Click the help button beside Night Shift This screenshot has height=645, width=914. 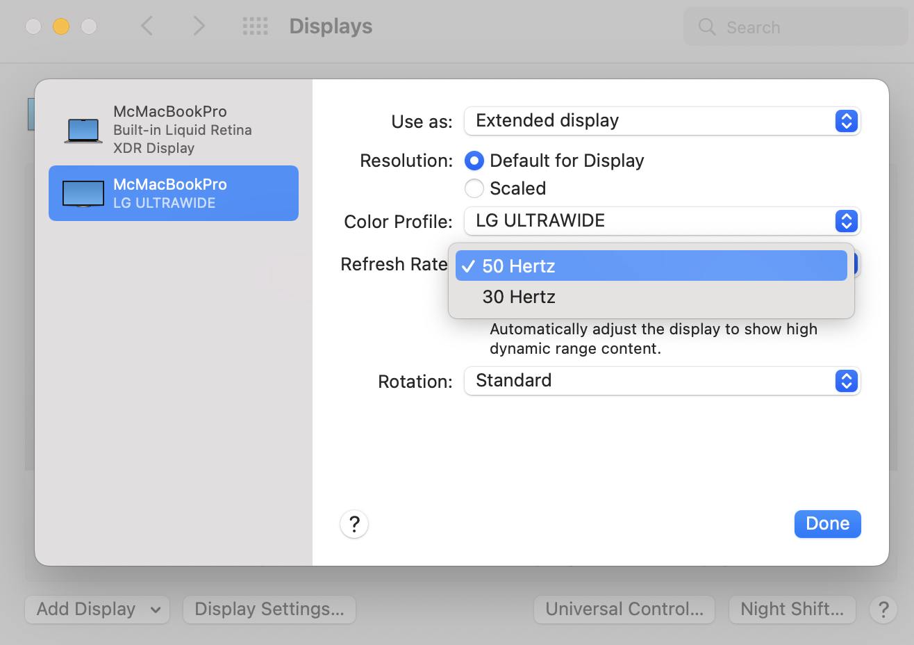pyautogui.click(x=883, y=610)
